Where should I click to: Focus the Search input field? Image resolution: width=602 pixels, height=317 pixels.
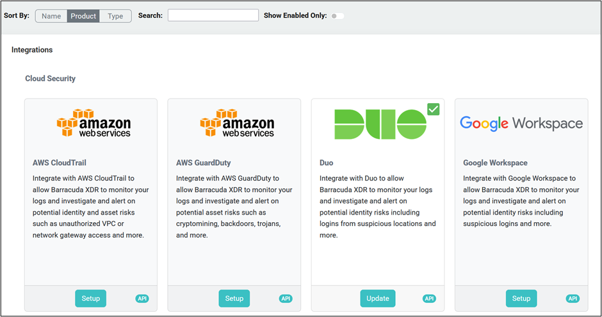(x=213, y=15)
